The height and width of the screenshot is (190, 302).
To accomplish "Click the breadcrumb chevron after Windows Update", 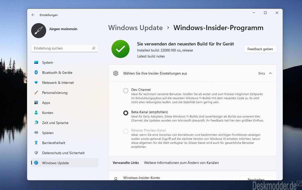I will [168, 28].
